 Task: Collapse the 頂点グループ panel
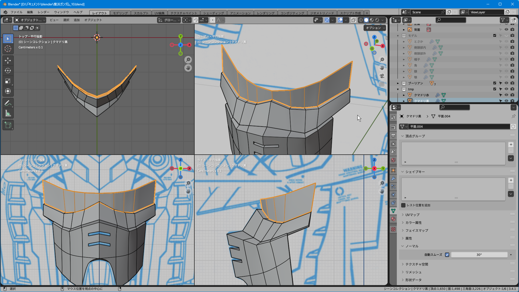coord(415,136)
